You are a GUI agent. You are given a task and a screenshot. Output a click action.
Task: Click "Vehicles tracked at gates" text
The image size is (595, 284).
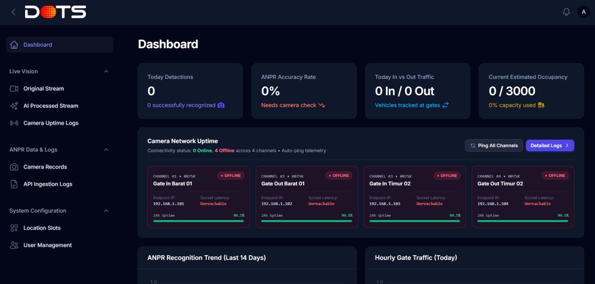[408, 105]
